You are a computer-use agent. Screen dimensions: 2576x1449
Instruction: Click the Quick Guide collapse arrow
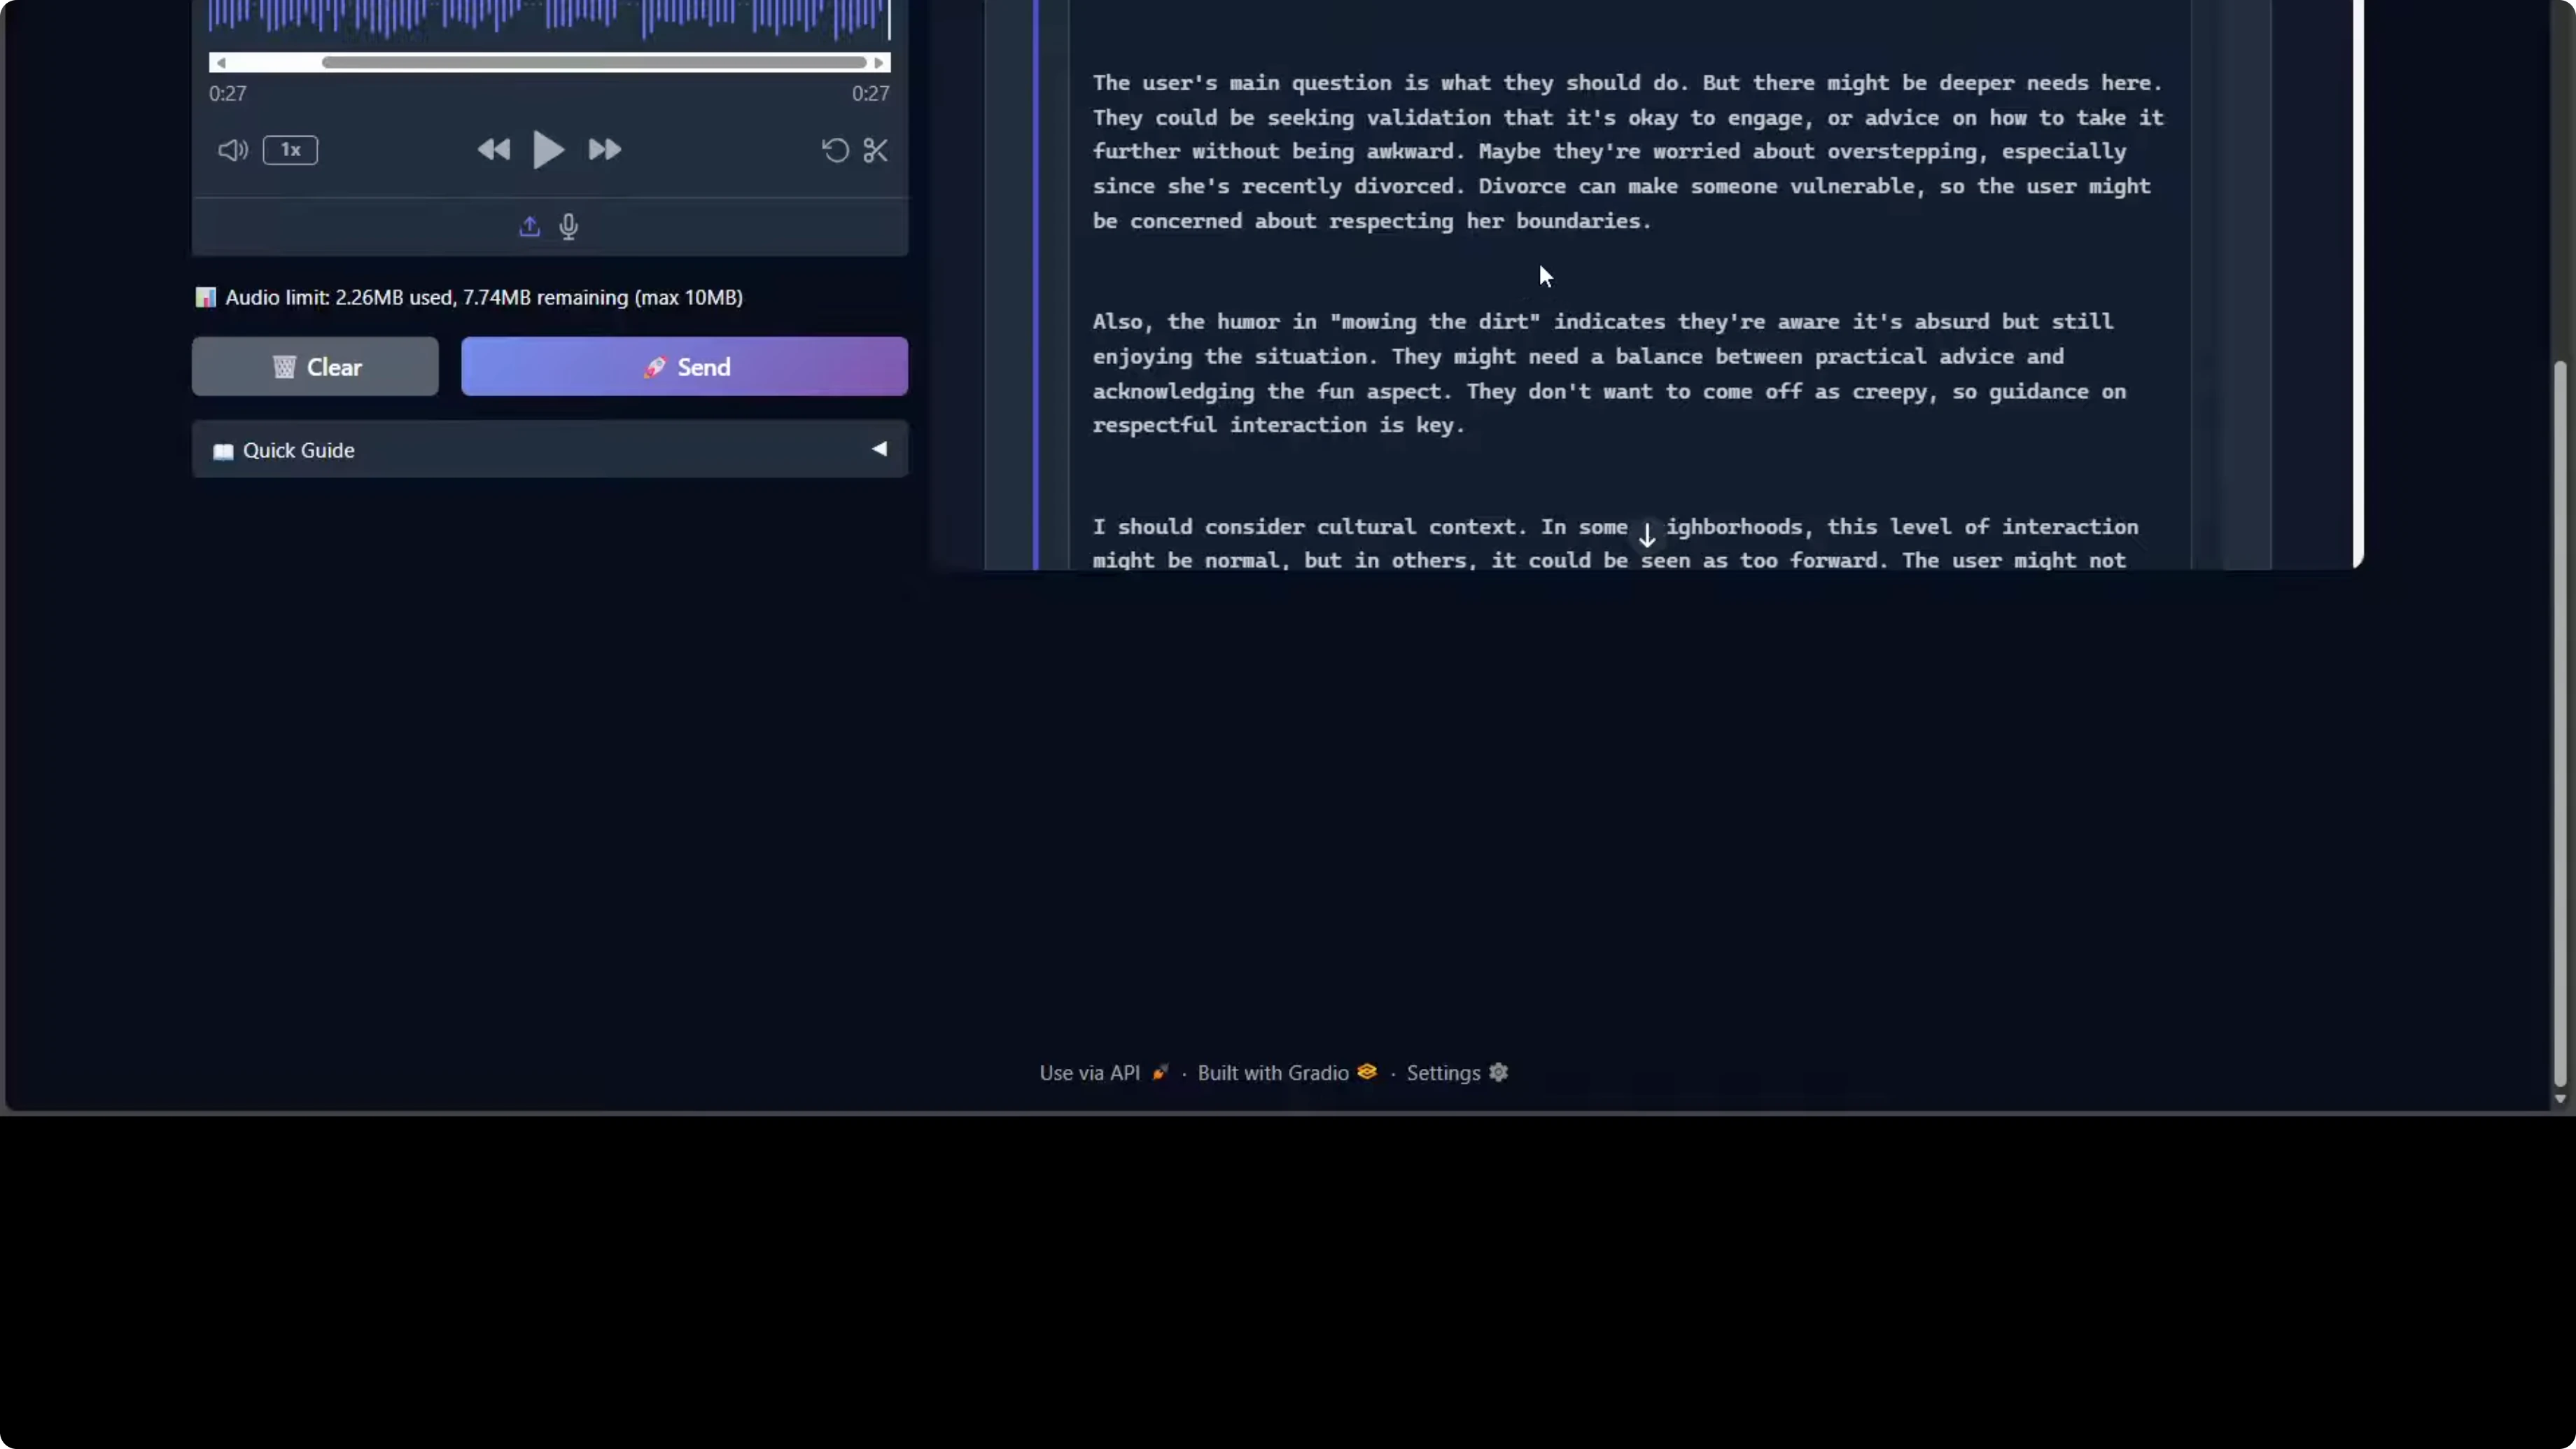pos(879,449)
